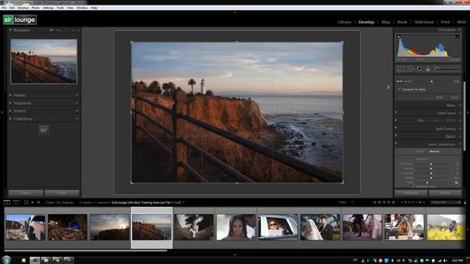Open Grid view from filmstrip toolbar
This screenshot has width=470, height=264.
tap(26, 202)
